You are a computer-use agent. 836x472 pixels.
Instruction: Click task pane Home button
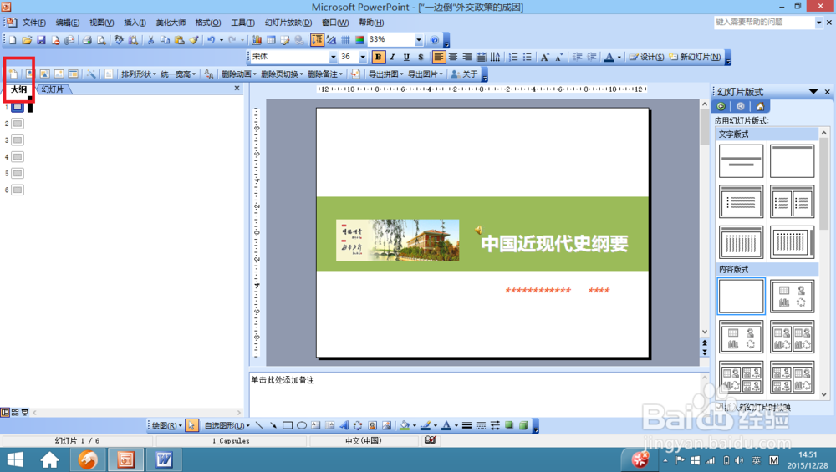(760, 106)
